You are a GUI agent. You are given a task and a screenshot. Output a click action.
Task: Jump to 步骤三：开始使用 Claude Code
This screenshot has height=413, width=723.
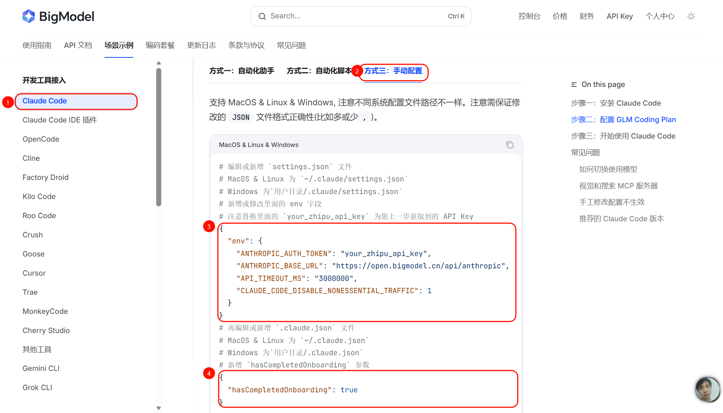point(623,136)
